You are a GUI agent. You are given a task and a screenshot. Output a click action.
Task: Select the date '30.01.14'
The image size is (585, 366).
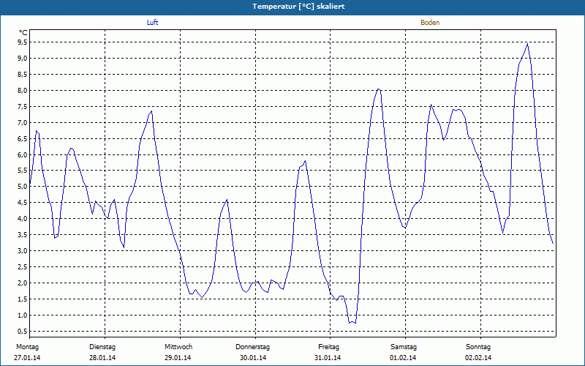(x=253, y=358)
